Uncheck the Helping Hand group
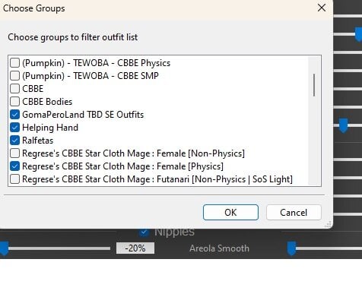362x294 pixels. (14, 128)
